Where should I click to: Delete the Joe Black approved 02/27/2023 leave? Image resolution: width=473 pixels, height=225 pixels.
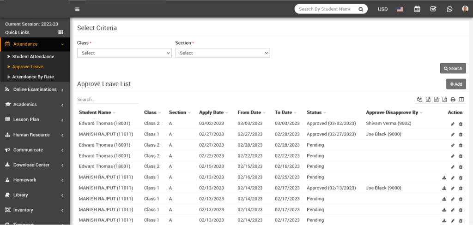[x=461, y=135]
